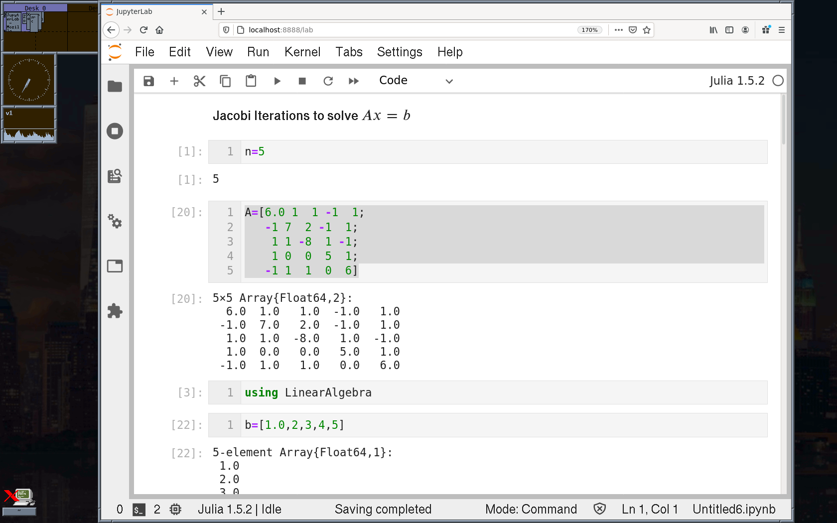Open the file browser sidebar
The image size is (837, 523).
[x=115, y=86]
